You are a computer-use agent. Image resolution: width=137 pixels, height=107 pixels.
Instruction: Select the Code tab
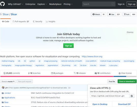(6, 21)
